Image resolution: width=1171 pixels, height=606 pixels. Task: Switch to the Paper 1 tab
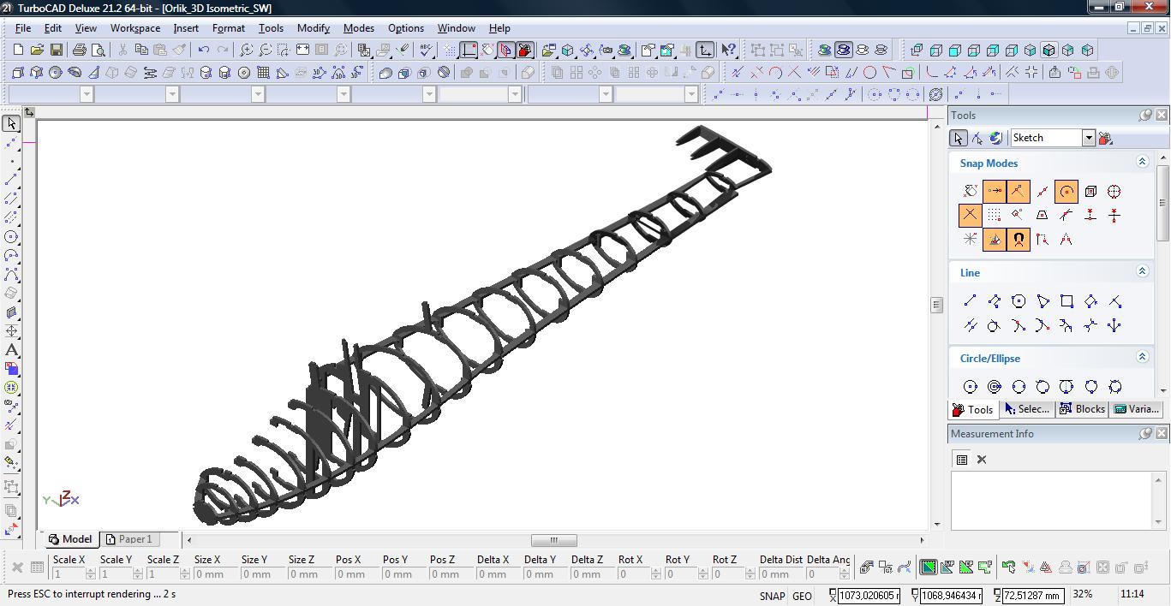pyautogui.click(x=128, y=539)
